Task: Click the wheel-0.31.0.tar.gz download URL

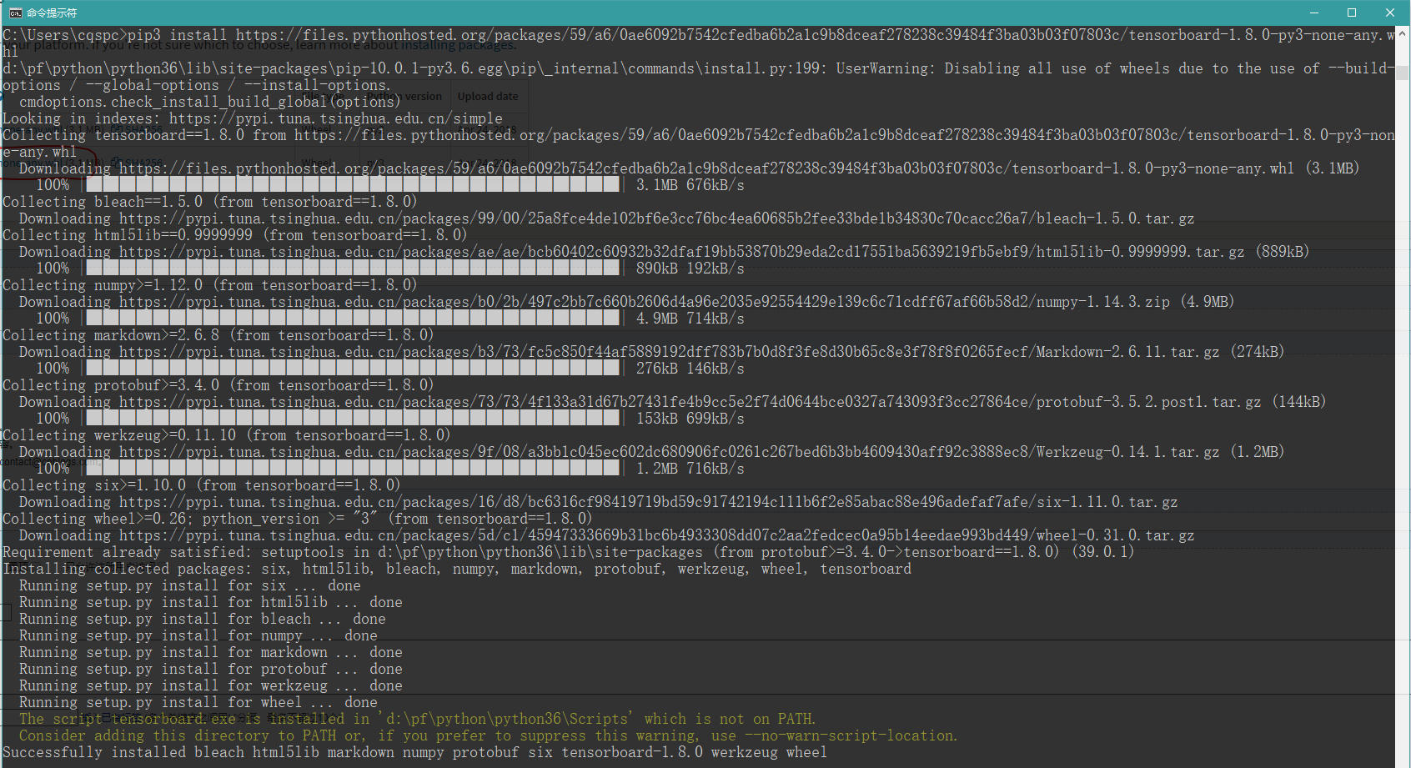Action: point(657,535)
